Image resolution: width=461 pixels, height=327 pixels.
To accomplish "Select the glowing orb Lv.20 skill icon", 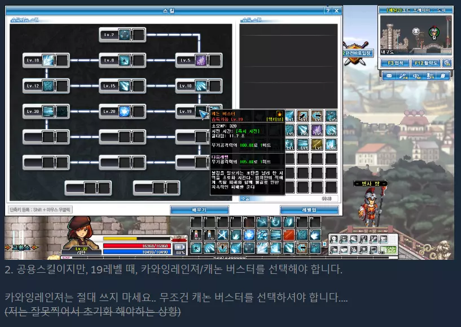I will (x=125, y=112).
